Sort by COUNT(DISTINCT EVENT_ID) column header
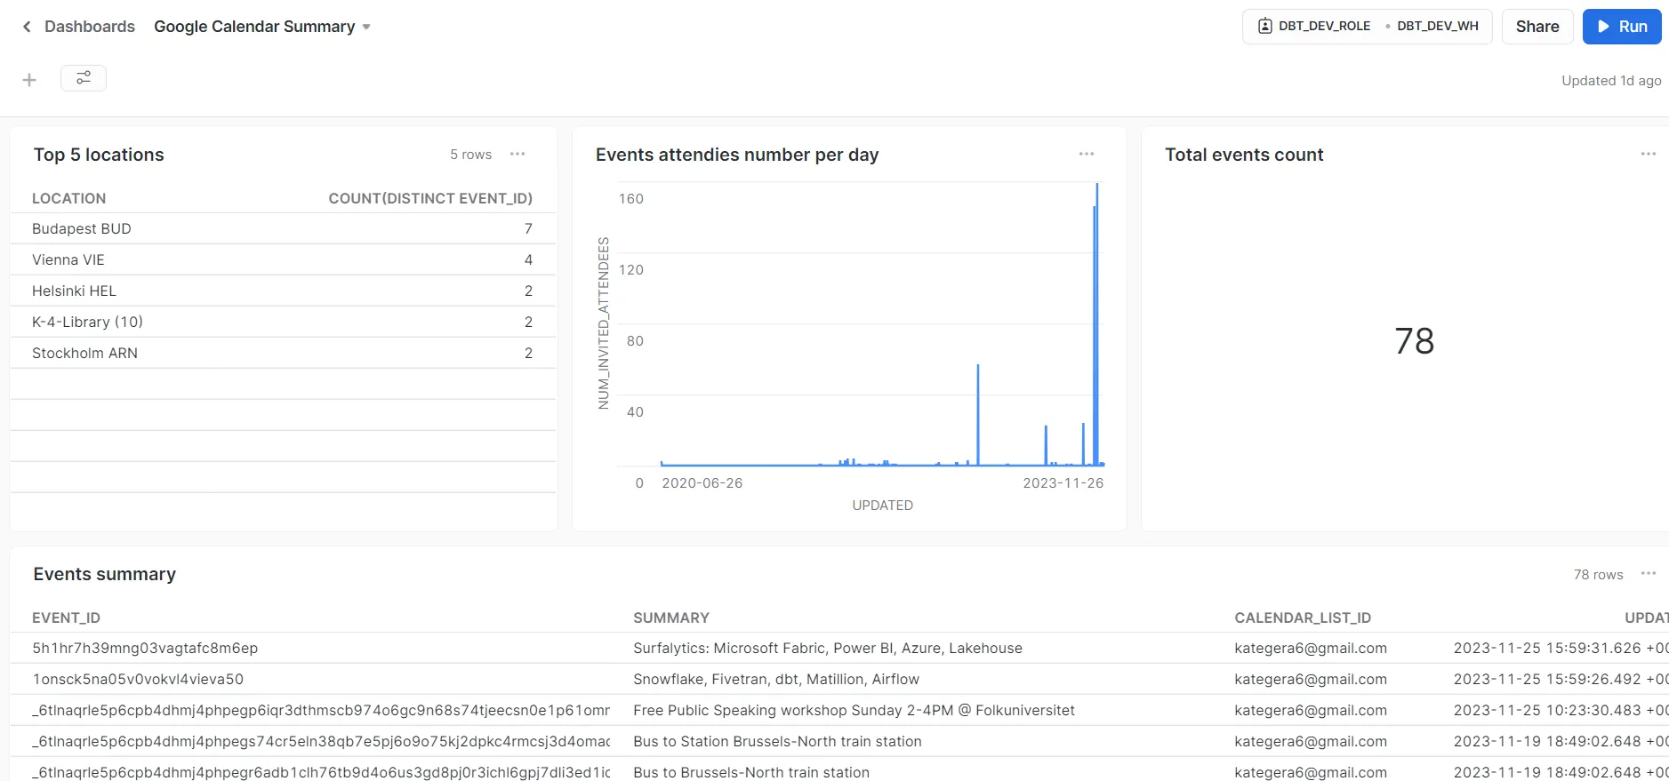This screenshot has width=1669, height=781. 430,198
